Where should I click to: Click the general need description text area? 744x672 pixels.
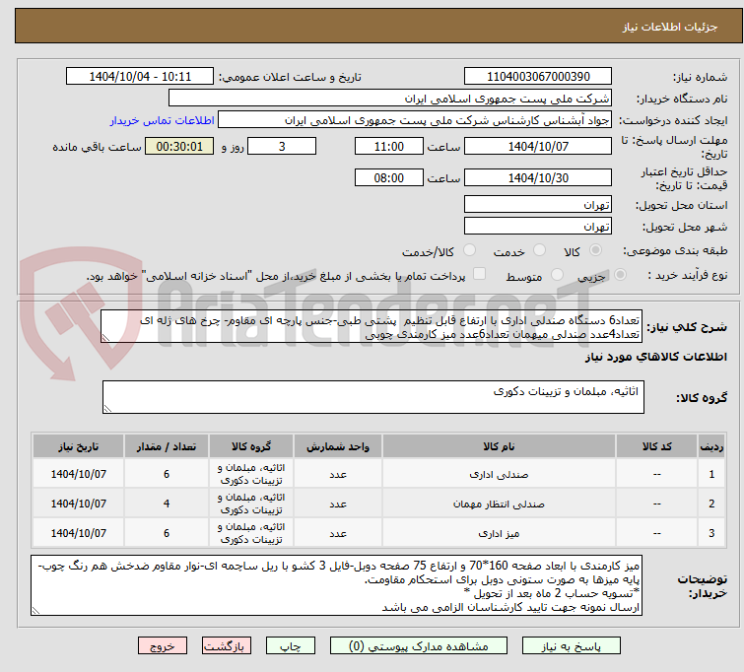pyautogui.click(x=372, y=326)
